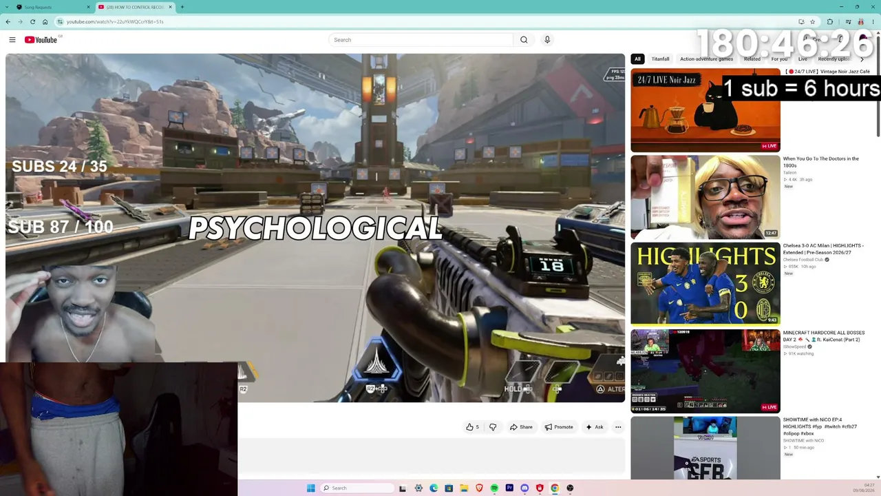Open Chelsea 3-0 AC Milan highlights thumbnail

pos(705,284)
